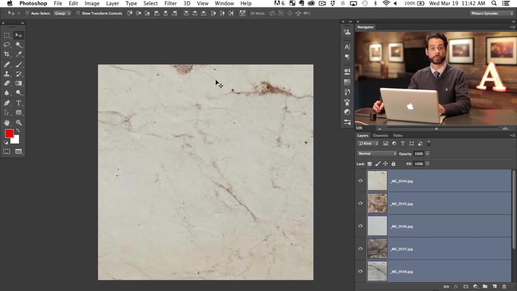Open the Select menu
This screenshot has width=517, height=291.
pos(150,3)
